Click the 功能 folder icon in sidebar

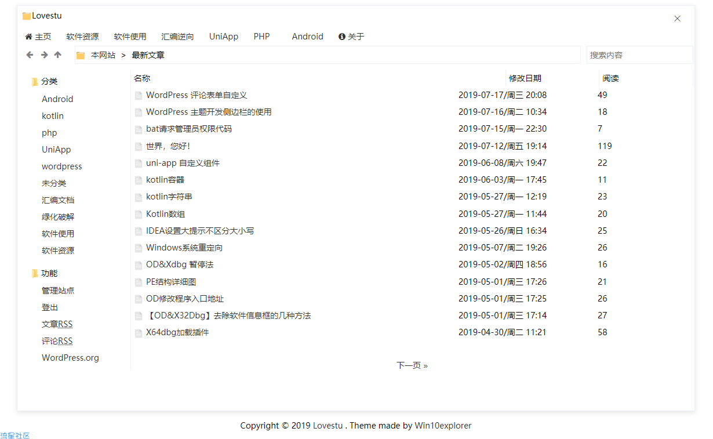[35, 273]
